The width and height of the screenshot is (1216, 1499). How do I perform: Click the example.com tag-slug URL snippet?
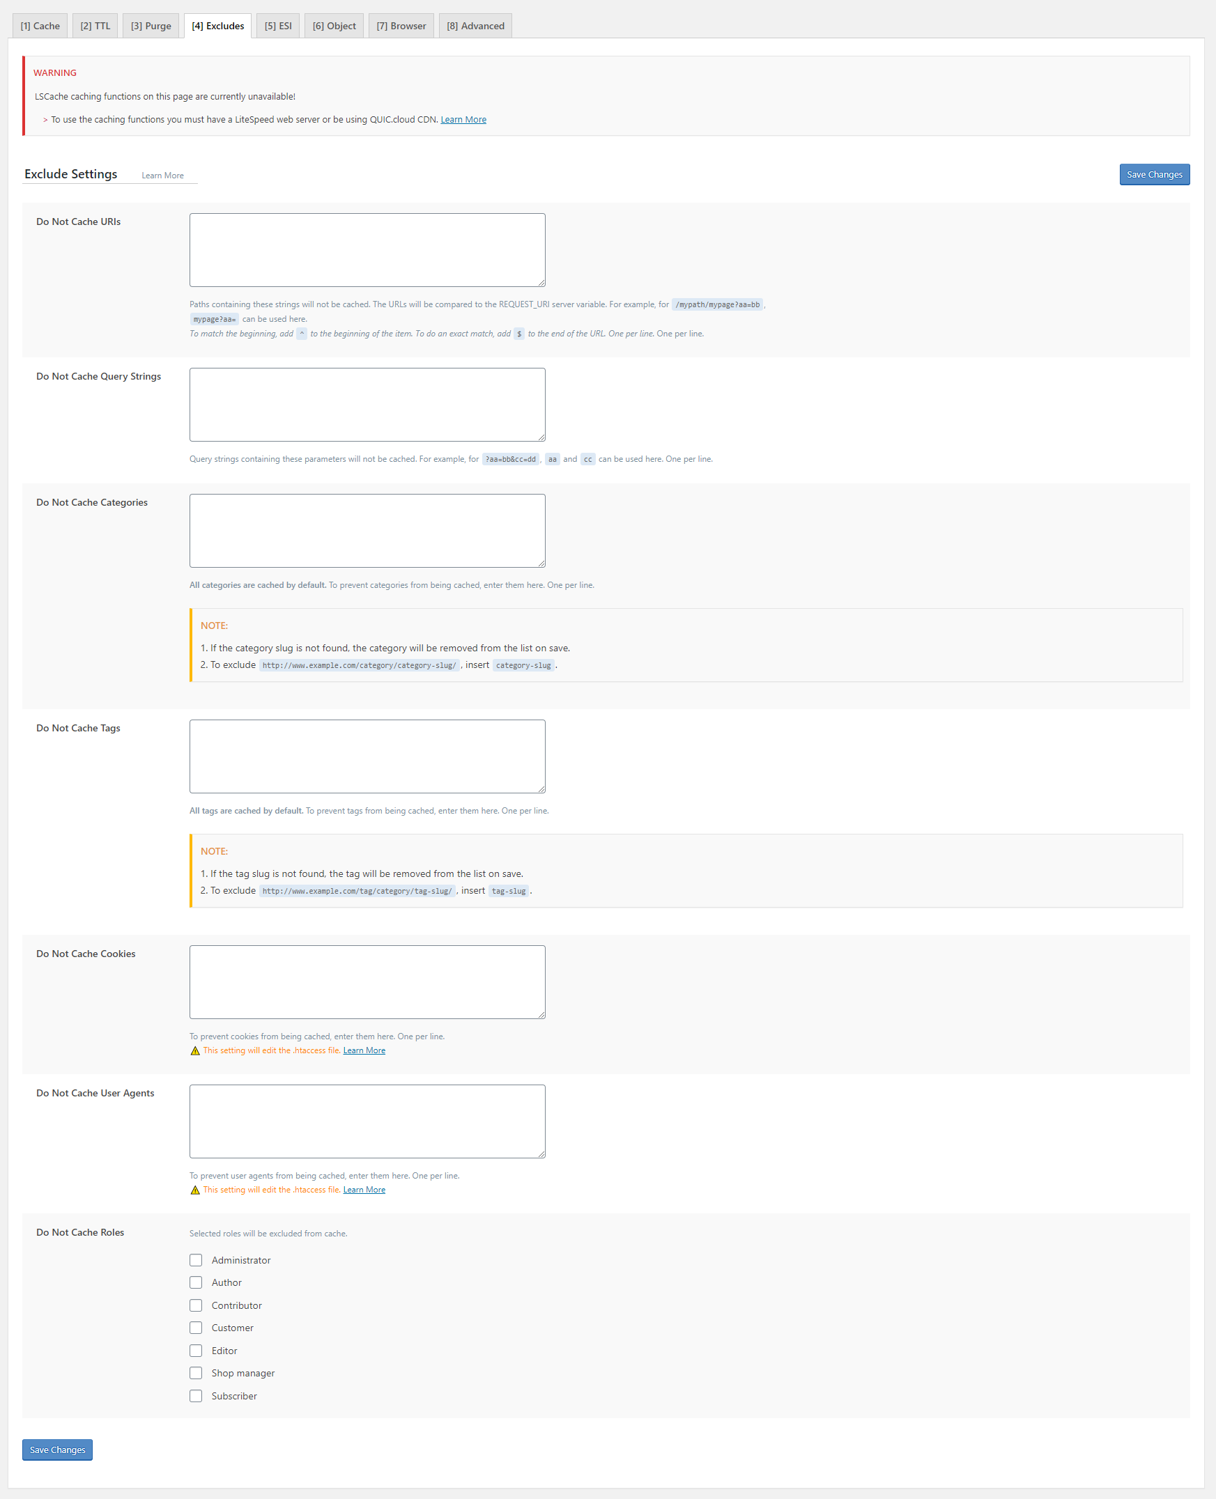357,891
